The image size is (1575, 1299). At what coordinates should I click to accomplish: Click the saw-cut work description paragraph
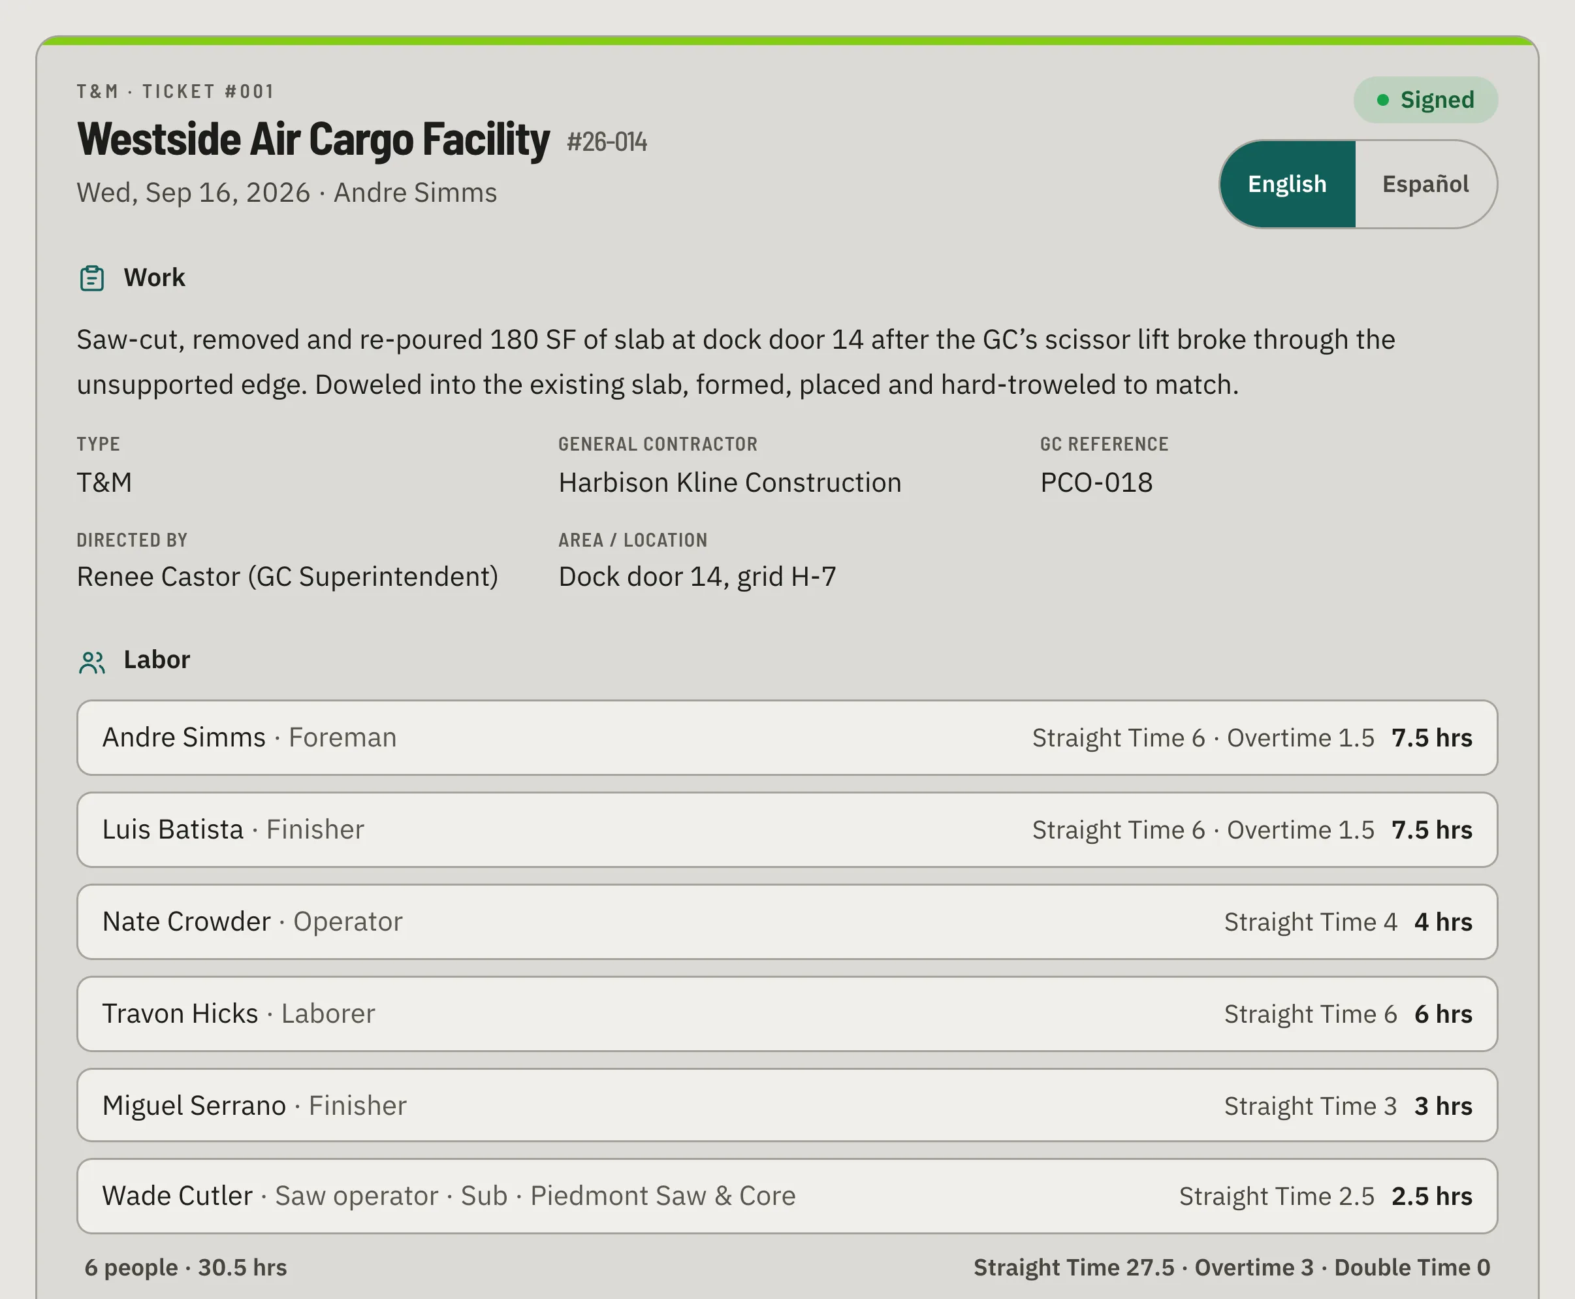click(737, 362)
